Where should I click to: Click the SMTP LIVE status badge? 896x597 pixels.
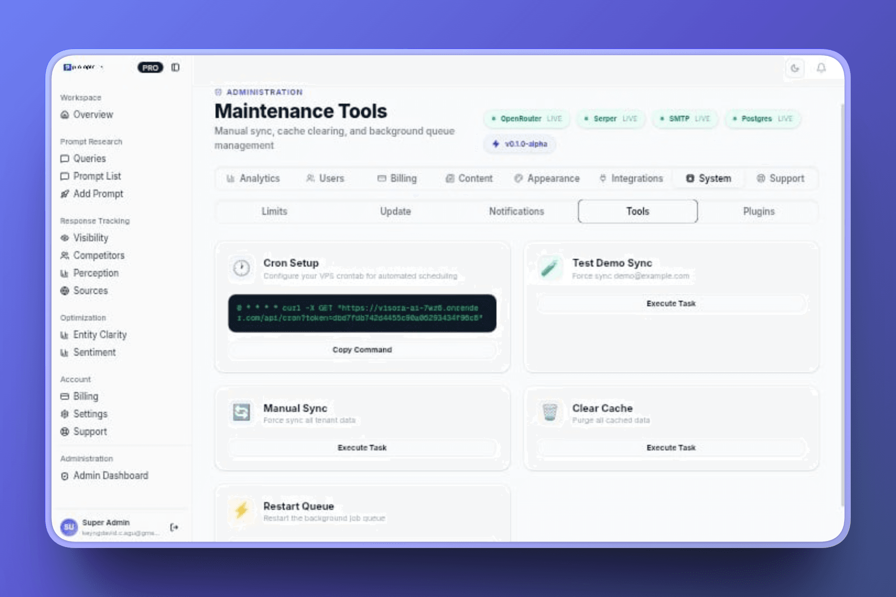pyautogui.click(x=685, y=119)
